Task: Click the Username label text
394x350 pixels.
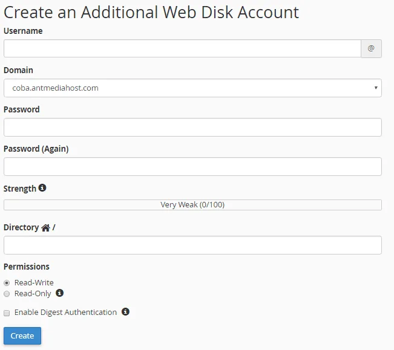Action: click(x=23, y=31)
